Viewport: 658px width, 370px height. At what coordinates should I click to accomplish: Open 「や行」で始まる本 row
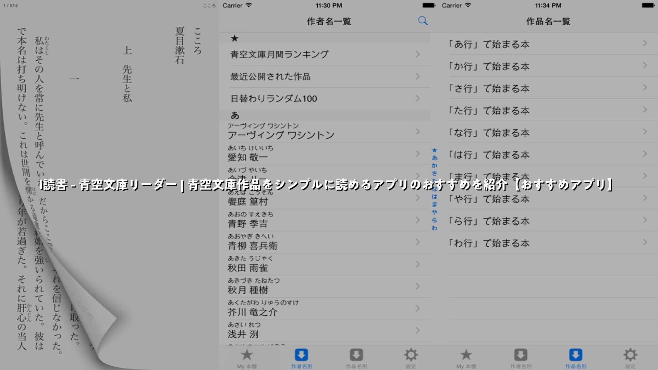coord(548,198)
